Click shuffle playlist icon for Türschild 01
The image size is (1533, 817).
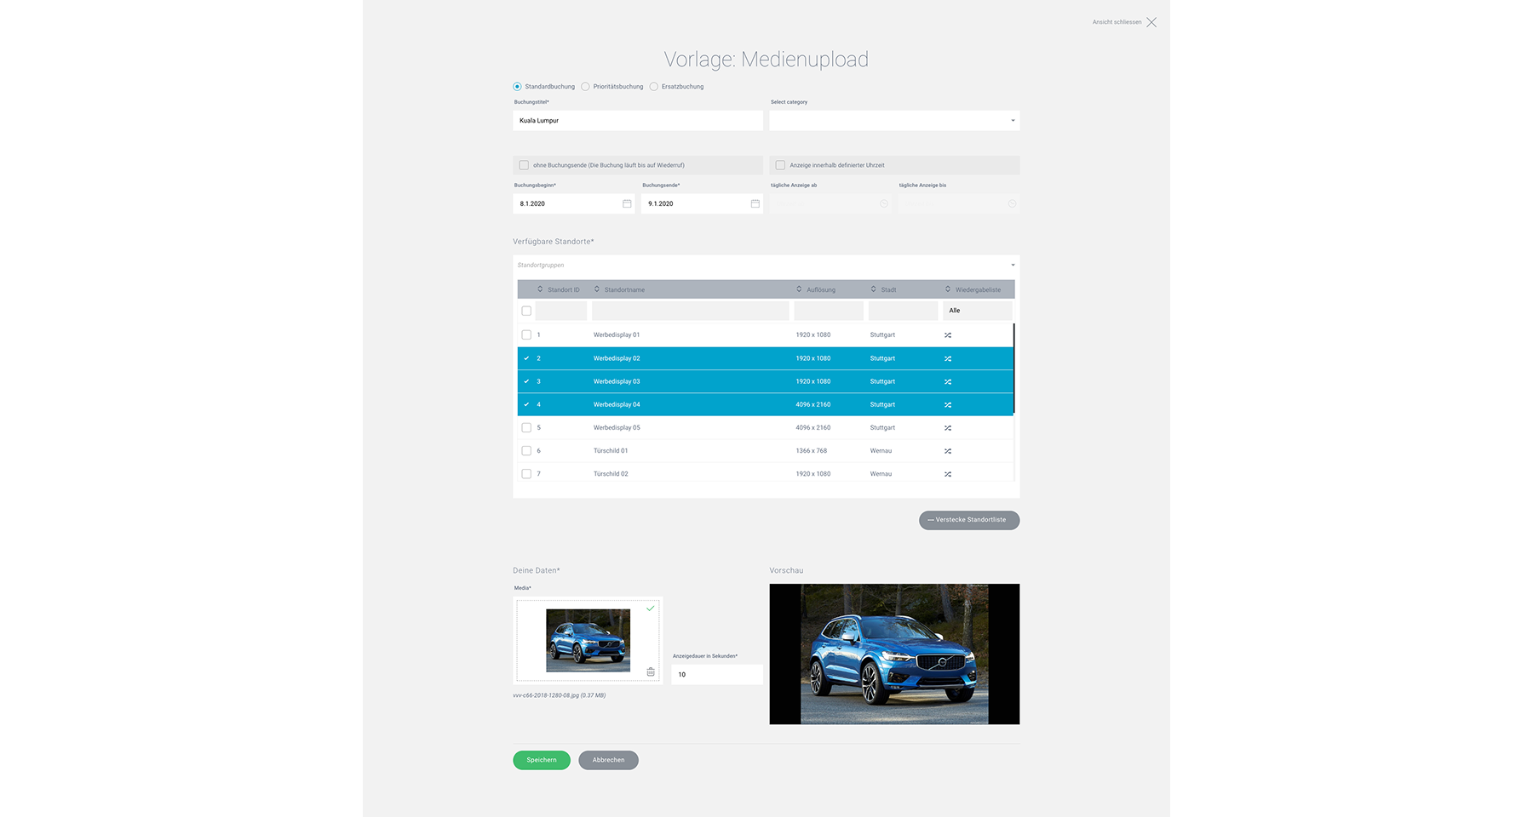[x=948, y=451]
